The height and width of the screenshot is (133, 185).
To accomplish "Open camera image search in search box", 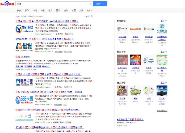I will [x=90, y=4].
